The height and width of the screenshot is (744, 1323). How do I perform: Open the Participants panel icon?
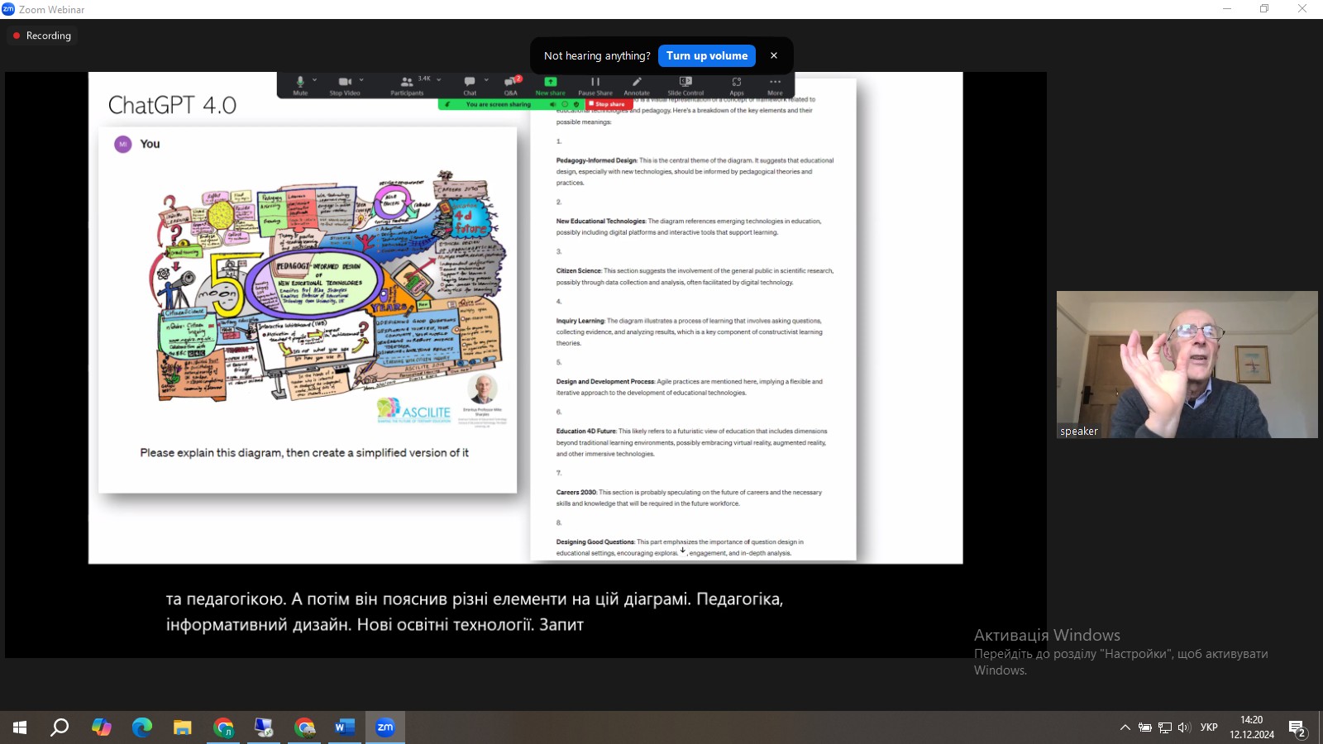point(407,81)
